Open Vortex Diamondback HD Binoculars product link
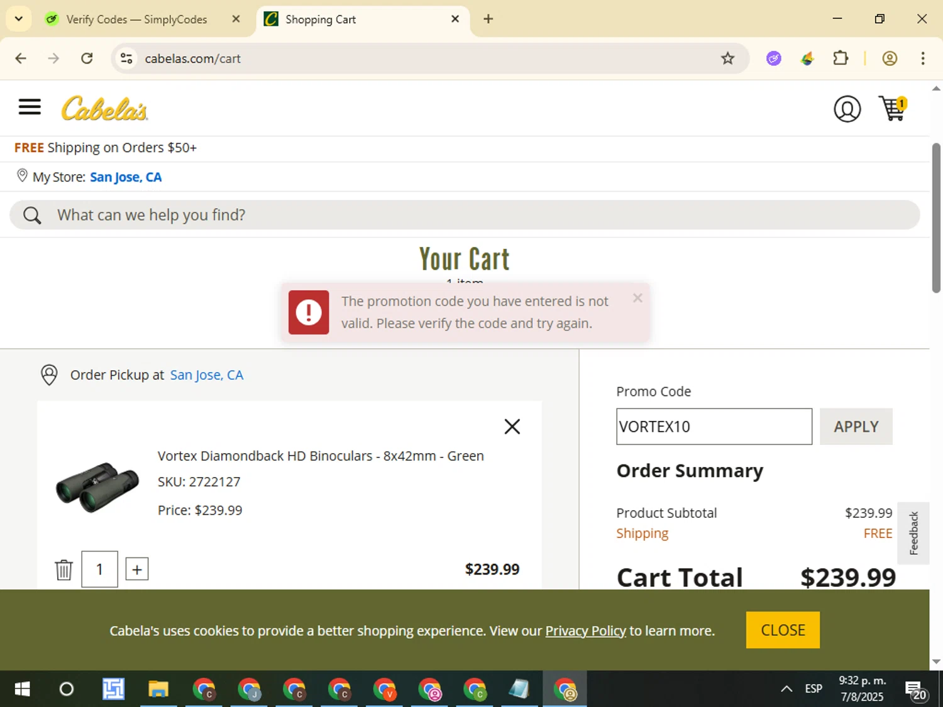 [x=321, y=456]
